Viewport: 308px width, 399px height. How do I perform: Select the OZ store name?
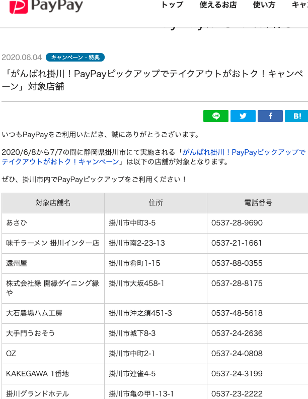pos(11,354)
